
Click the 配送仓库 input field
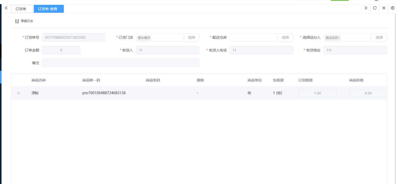pos(253,37)
